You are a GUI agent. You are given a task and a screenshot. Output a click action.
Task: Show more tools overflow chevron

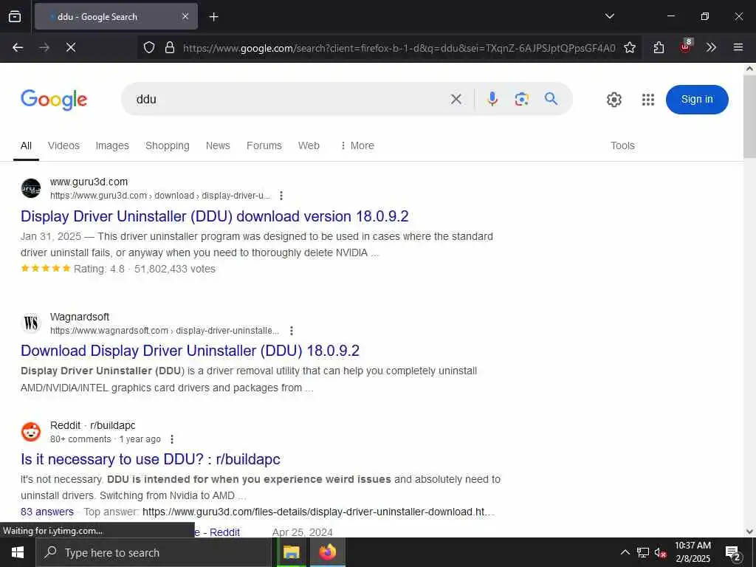[x=711, y=47]
